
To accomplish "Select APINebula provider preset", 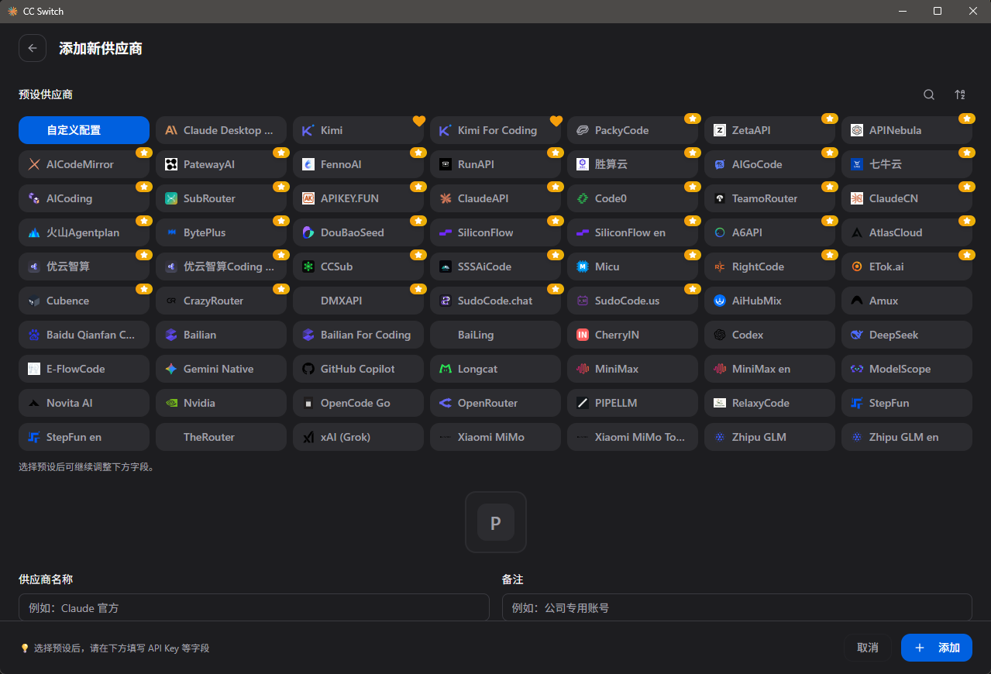I will pyautogui.click(x=907, y=130).
